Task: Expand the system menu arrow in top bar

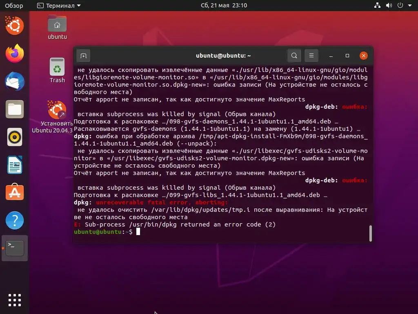Action: pos(410,5)
